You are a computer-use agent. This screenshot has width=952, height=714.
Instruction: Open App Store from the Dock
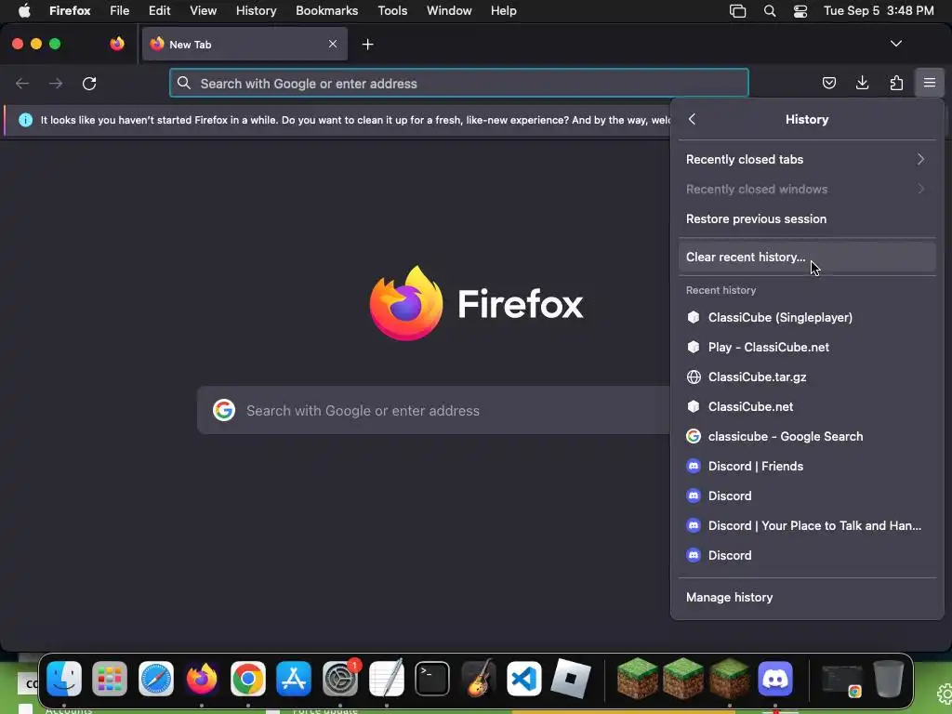click(294, 678)
